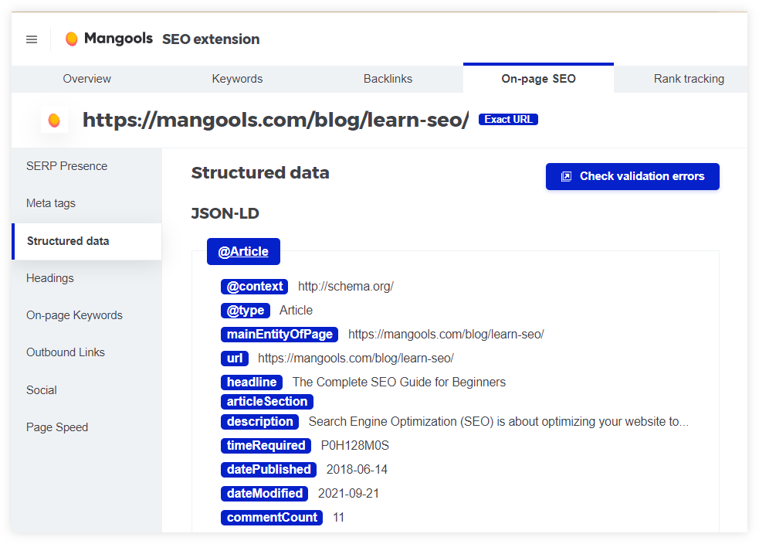Viewport: 759px width, 544px height.
Task: Click the mainEntityOfPage badge
Action: pyautogui.click(x=279, y=334)
